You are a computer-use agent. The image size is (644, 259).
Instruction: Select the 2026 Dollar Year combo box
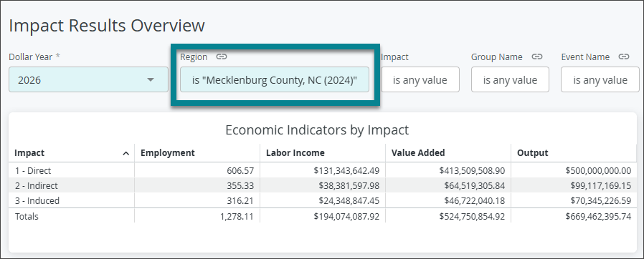click(x=88, y=79)
